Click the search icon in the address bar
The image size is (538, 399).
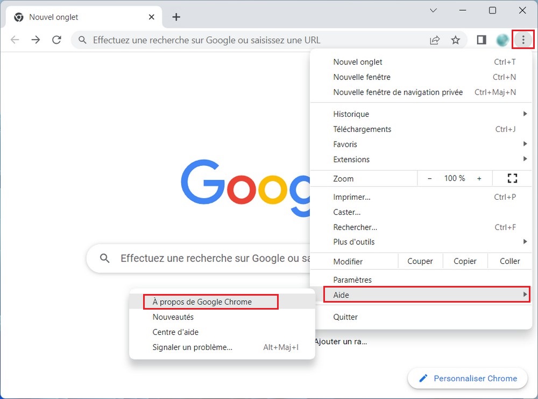[82, 40]
